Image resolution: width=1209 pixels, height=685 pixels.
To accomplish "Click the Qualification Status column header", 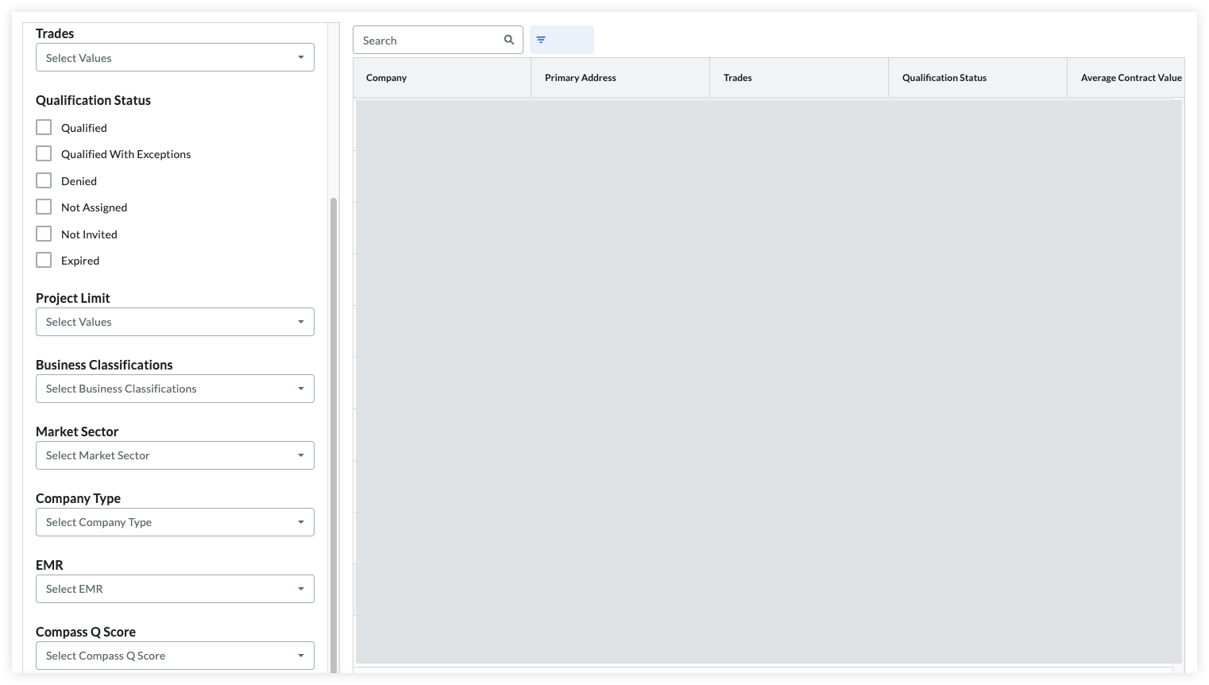I will click(944, 78).
